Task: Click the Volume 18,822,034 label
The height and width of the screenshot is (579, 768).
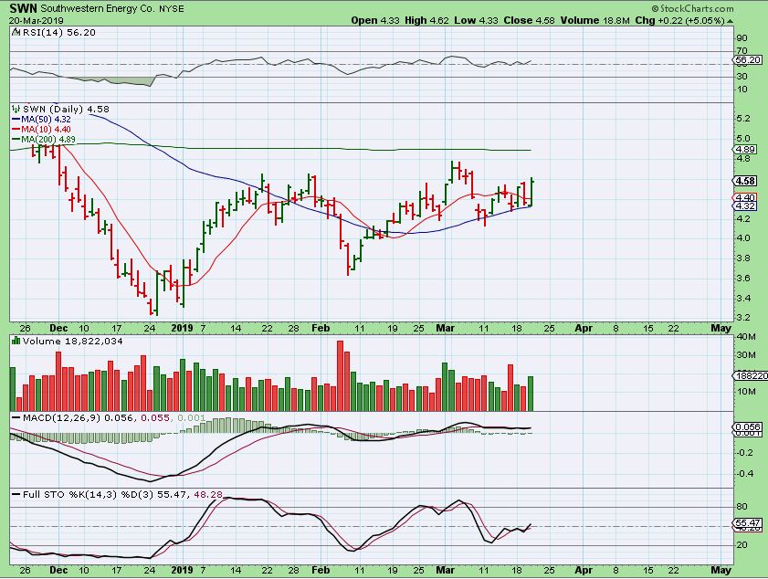Action: [x=72, y=341]
